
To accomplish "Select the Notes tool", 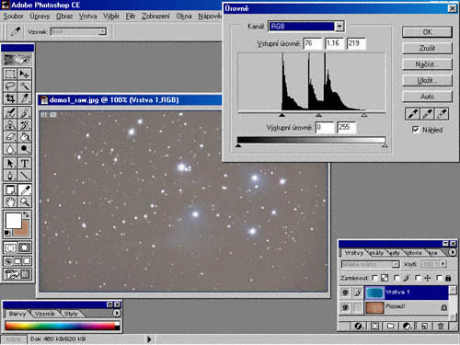I will 10,190.
